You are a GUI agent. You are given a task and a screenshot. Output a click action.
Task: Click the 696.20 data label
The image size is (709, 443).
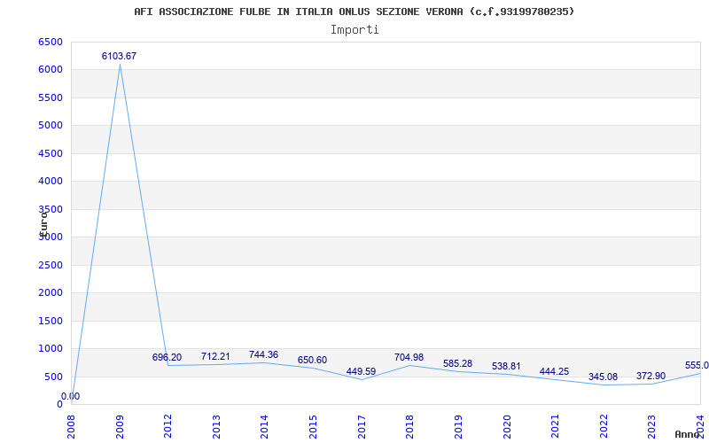[167, 357]
